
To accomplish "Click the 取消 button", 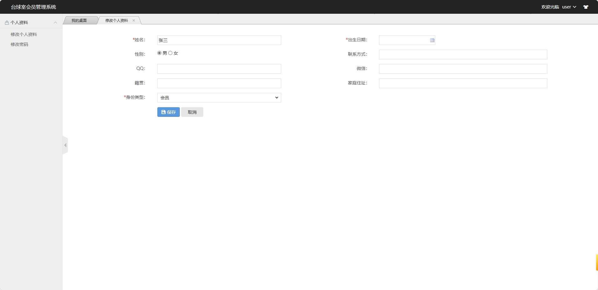I will pos(192,112).
